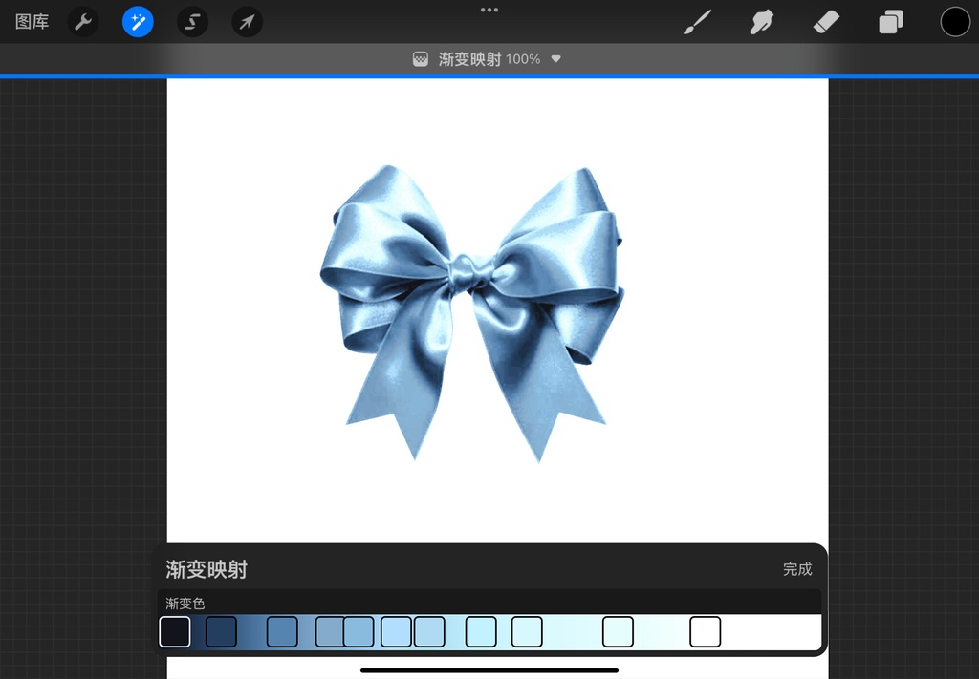
Task: Click the 渐变映射 100% banner
Action: click(x=489, y=58)
